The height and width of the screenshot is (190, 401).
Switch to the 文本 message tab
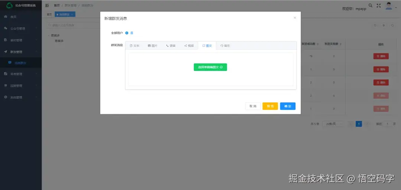click(x=134, y=46)
